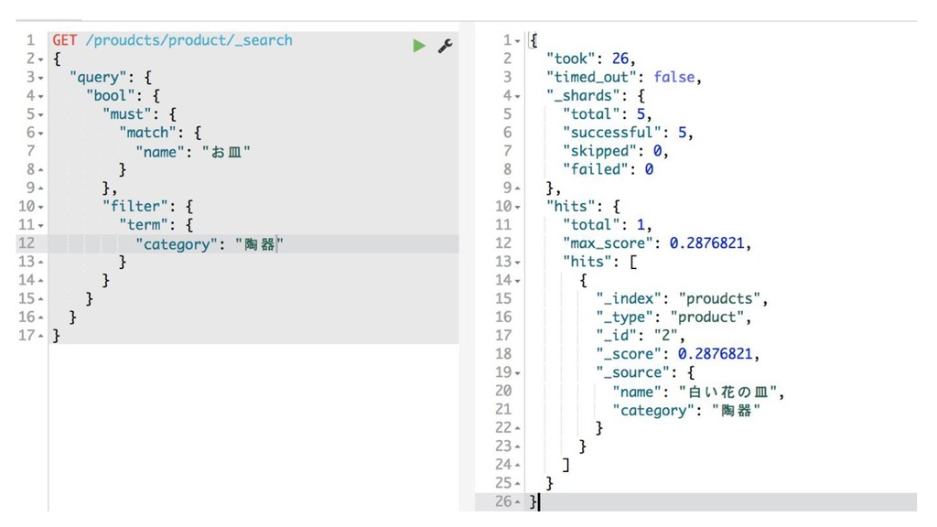937x527 pixels.
Task: Collapse the "query" block at line 3
Action: (40, 79)
